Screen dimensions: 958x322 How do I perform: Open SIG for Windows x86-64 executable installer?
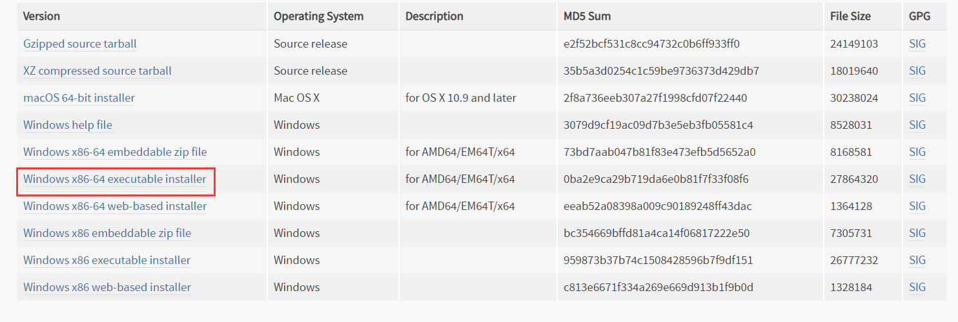[917, 179]
